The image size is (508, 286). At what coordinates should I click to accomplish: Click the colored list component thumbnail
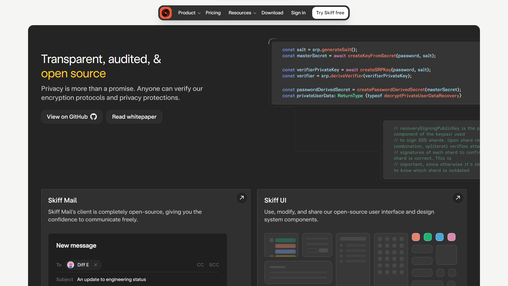pyautogui.click(x=281, y=245)
